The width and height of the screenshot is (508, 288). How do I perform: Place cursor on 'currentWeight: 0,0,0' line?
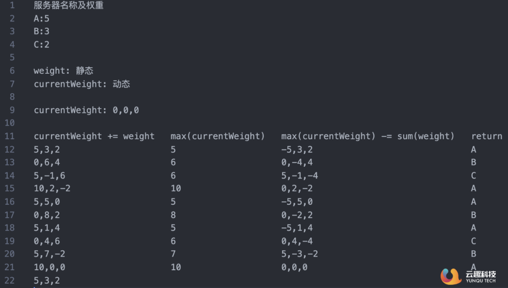(86, 110)
